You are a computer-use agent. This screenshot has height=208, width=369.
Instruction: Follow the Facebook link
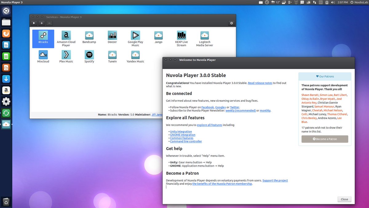coord(208,107)
